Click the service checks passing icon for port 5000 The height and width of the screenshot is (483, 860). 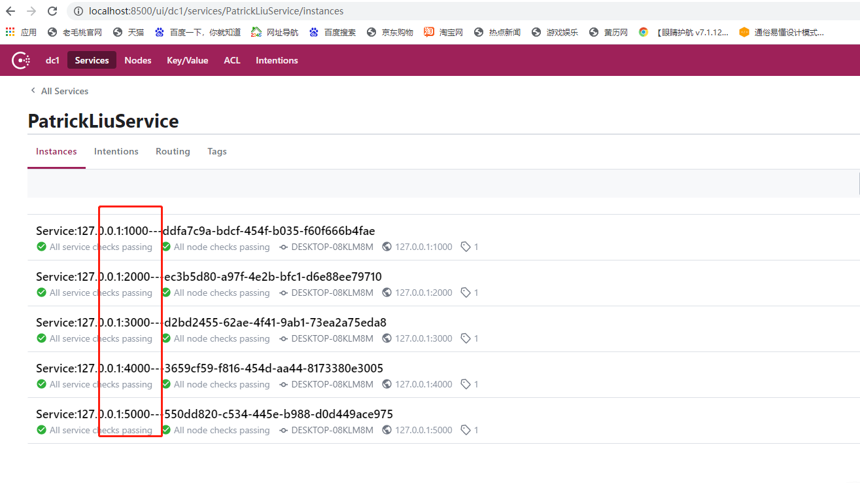41,430
